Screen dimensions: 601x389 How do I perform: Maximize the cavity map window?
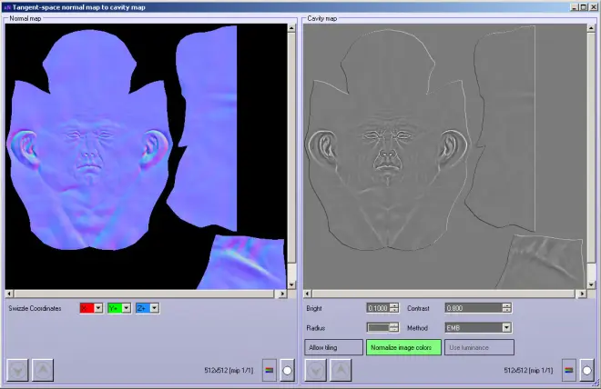[583, 7]
